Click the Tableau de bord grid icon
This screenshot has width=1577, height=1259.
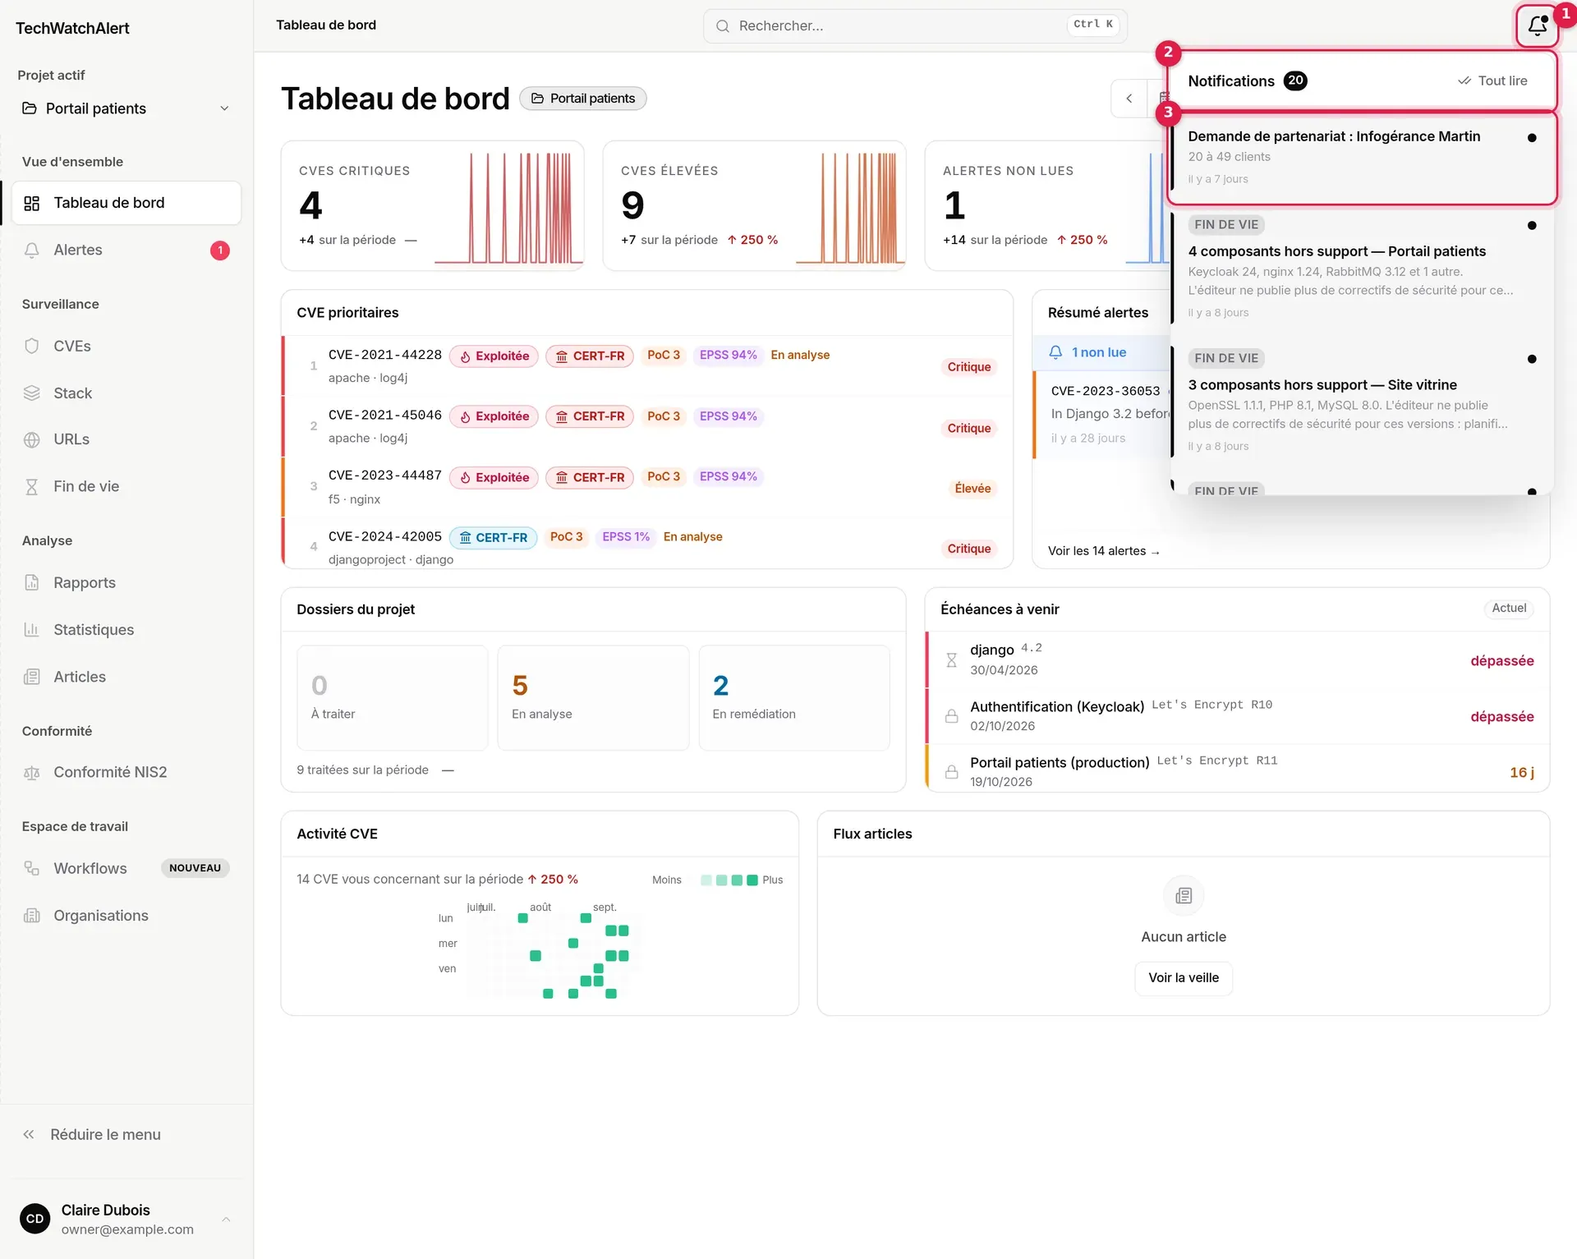32,203
